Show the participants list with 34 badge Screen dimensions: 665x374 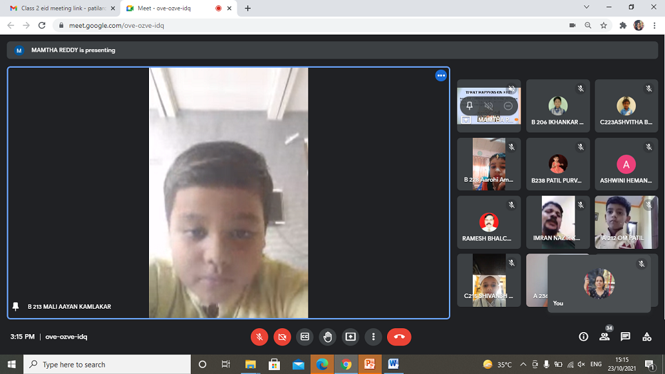pyautogui.click(x=604, y=337)
